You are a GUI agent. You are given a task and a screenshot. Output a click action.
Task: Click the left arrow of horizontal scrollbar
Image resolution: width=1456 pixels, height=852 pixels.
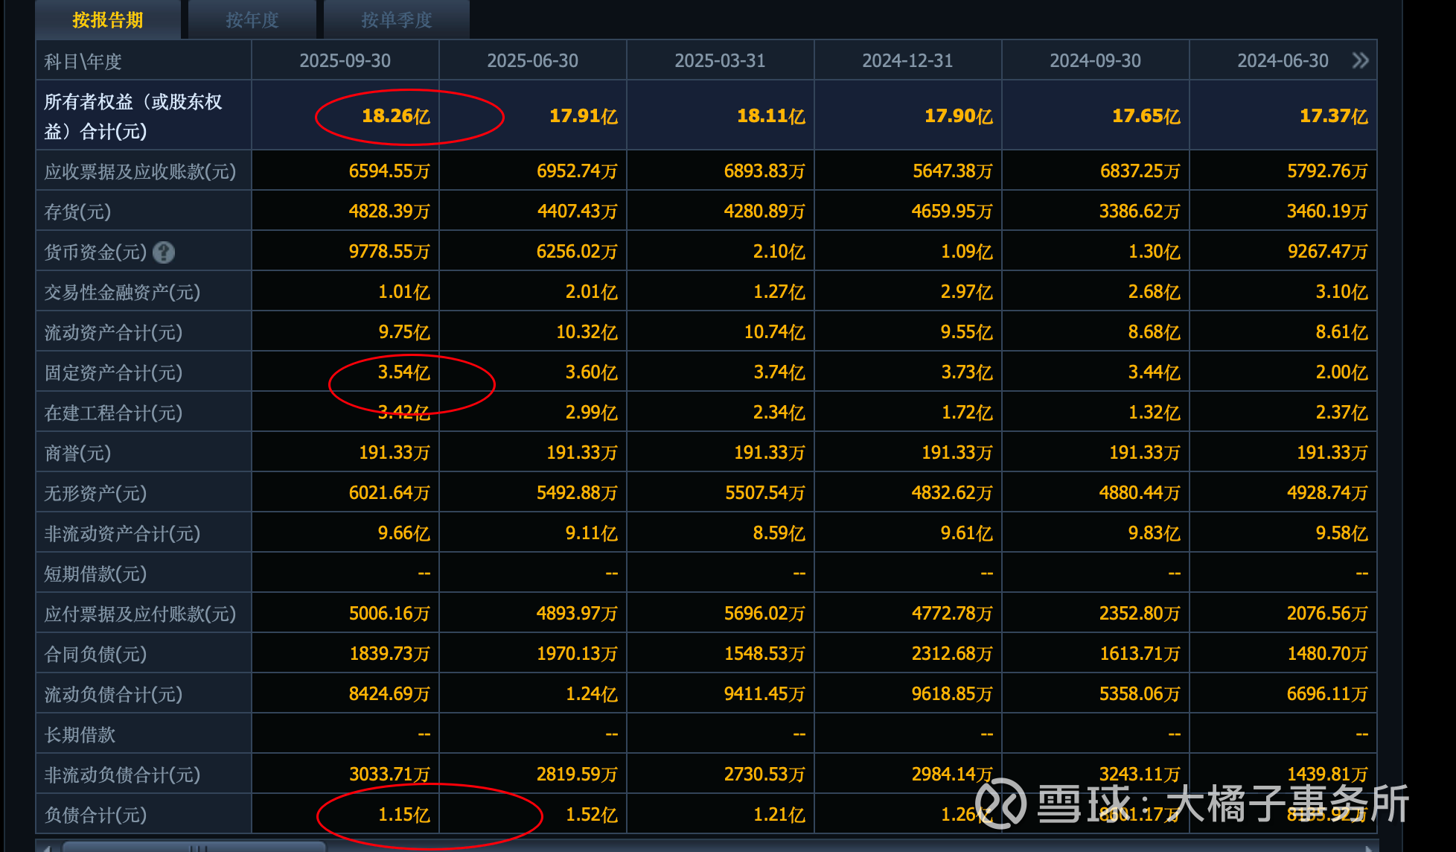[x=46, y=848]
